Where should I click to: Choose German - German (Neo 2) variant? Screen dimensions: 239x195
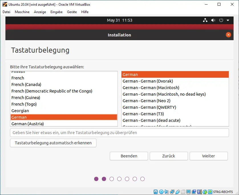146,101
